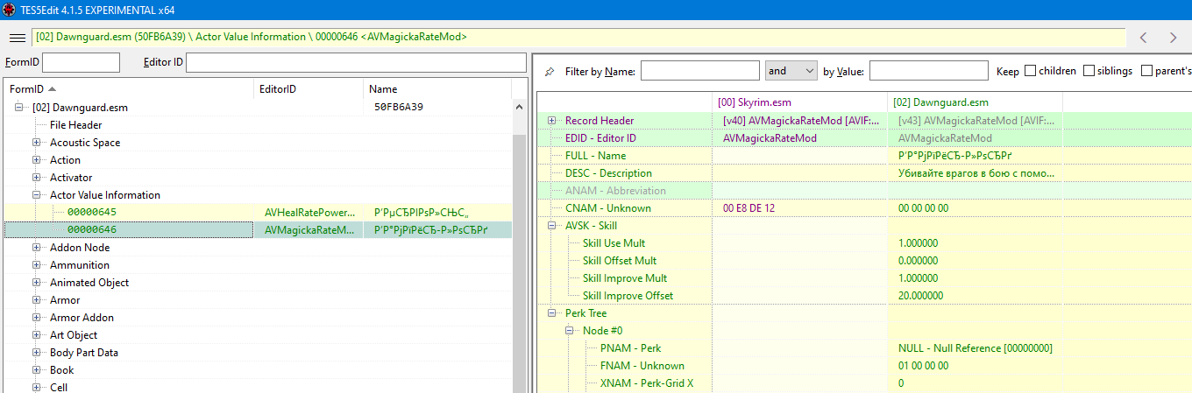Enable the Keep siblings checkbox

coord(1089,71)
